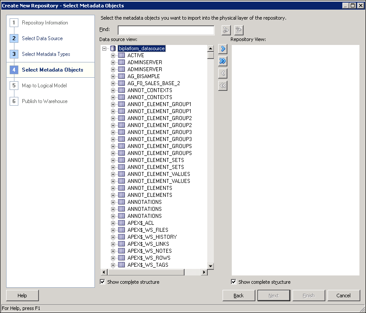The height and width of the screenshot is (313, 366).
Task: Expand the APEX$_WS_HISTORY table node
Action: (x=113, y=237)
